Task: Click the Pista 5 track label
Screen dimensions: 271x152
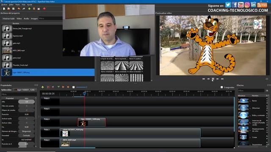Action: (47, 109)
